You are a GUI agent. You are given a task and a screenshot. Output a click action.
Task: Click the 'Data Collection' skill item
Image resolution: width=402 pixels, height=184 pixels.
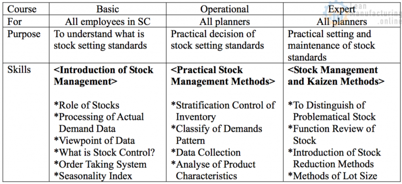206,153
